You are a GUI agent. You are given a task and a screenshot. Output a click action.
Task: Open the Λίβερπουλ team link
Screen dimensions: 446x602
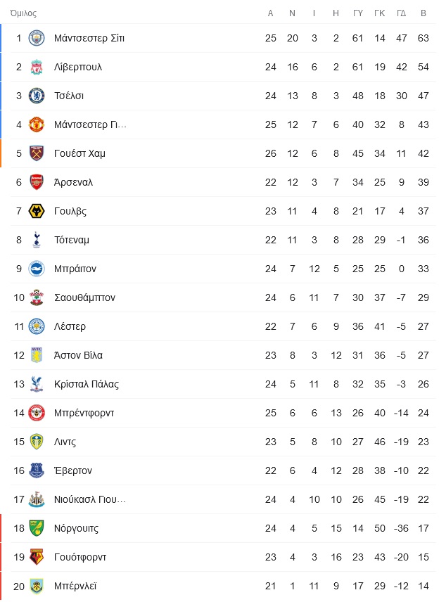pyautogui.click(x=78, y=67)
